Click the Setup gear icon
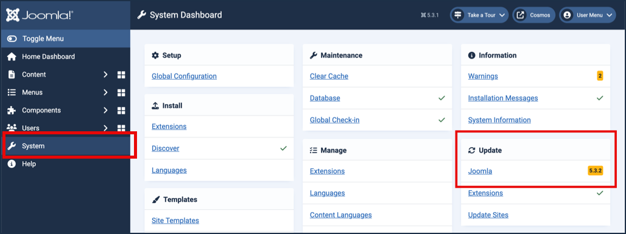The width and height of the screenshot is (626, 234). coord(155,55)
